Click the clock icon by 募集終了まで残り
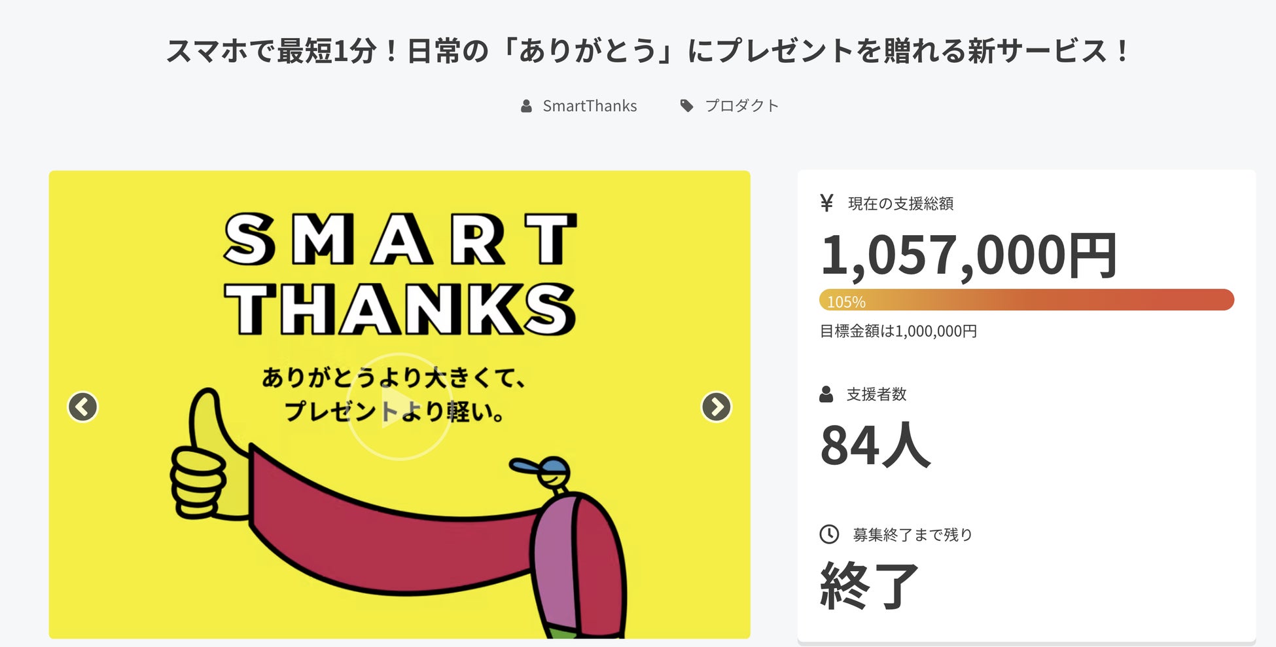This screenshot has width=1276, height=647. coord(829,534)
